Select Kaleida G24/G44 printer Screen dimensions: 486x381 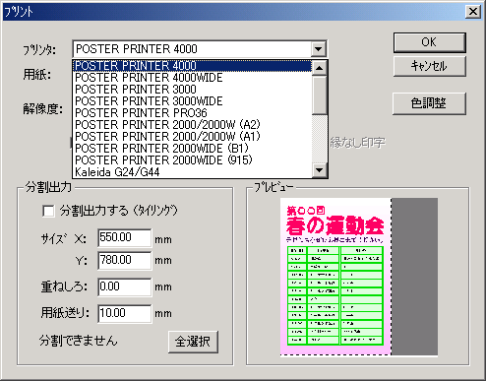[x=192, y=172]
